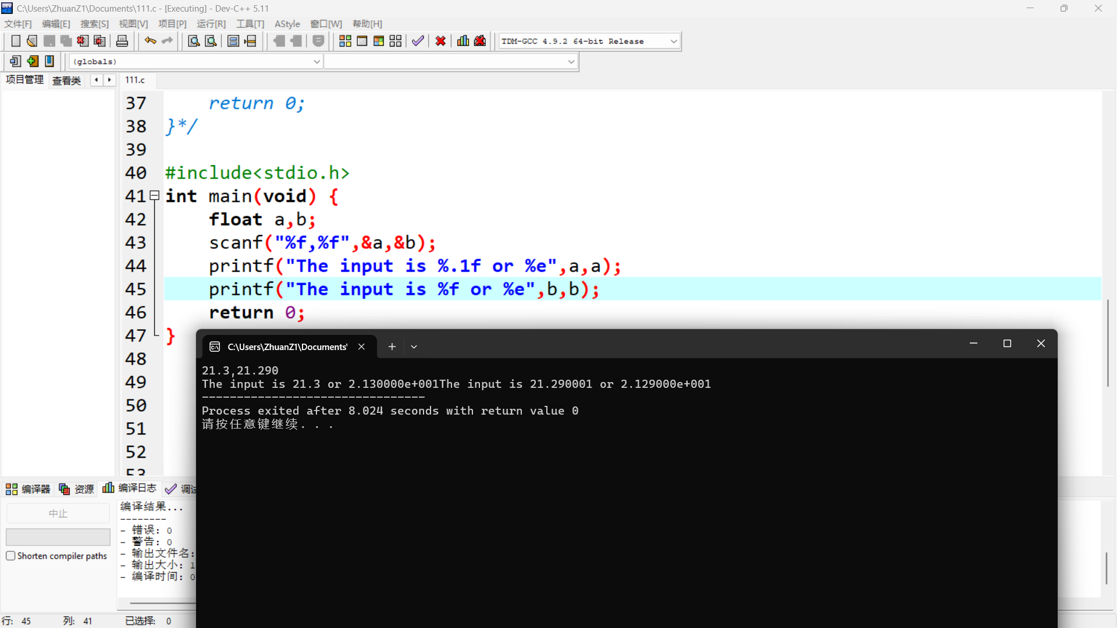Screen dimensions: 1117x628
Task: Click the Compile (four colored squares) icon
Action: [x=345, y=41]
